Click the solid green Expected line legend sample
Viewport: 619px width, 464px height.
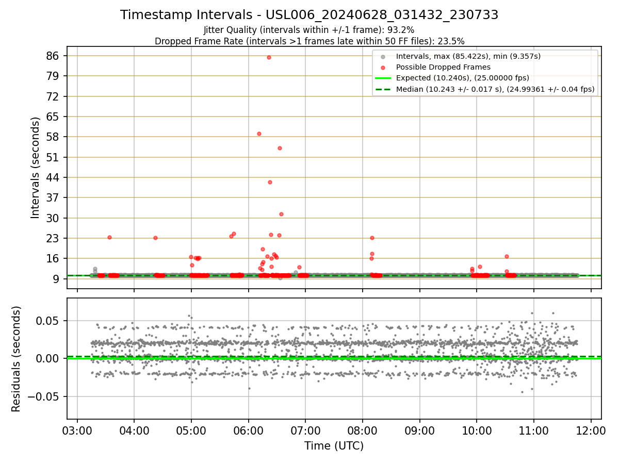(382, 78)
